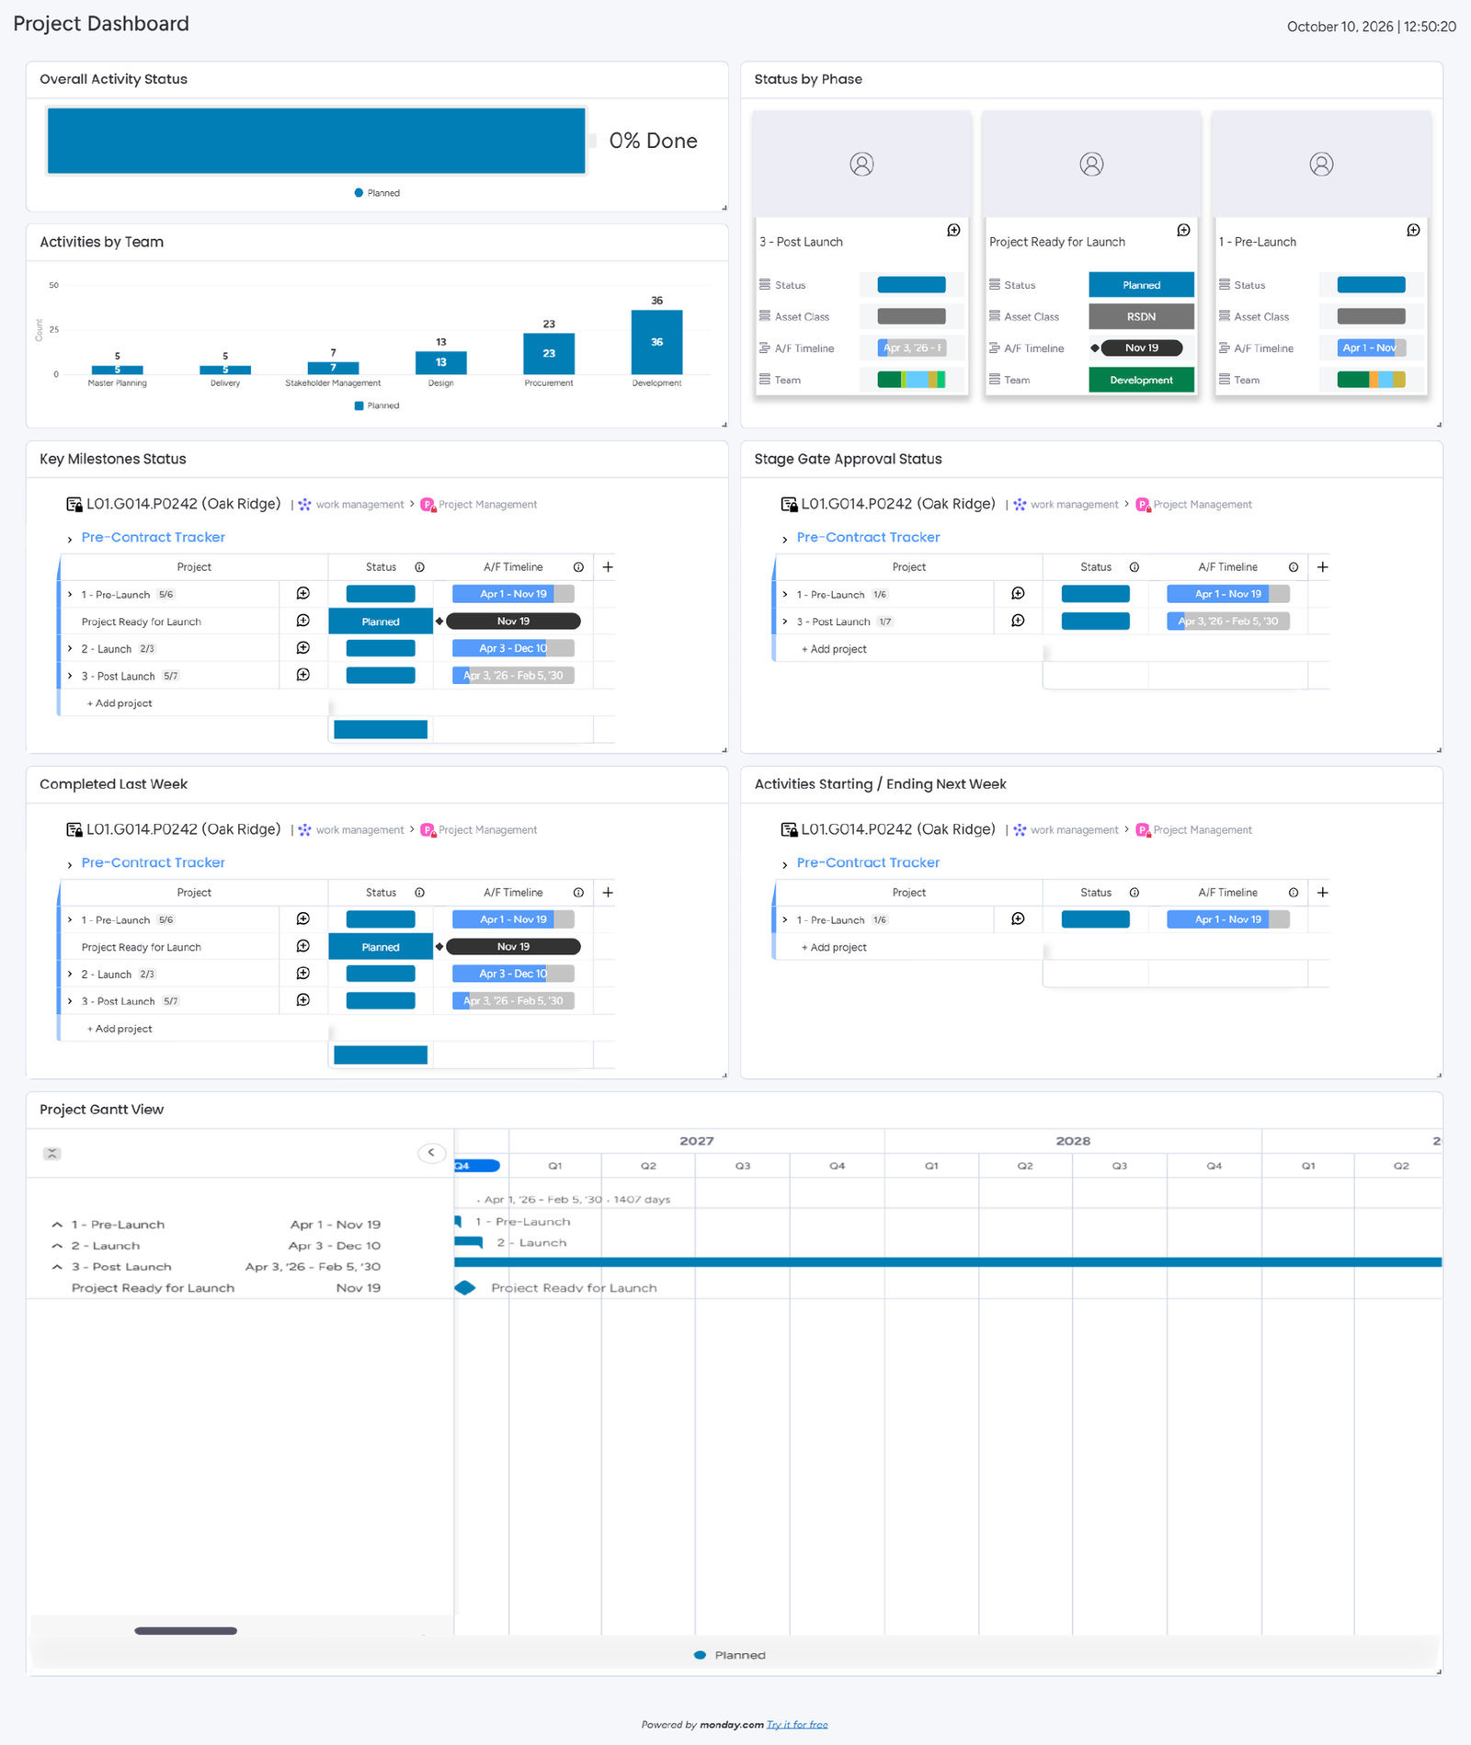Collapse 3 - Post Launch group in Gantt list
Viewport: 1471px width, 1745px height.
point(57,1267)
